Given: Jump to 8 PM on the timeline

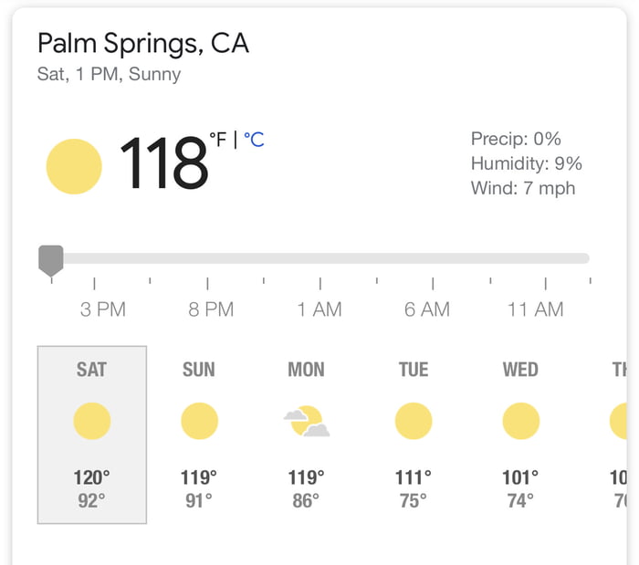Looking at the screenshot, I should (x=211, y=309).
